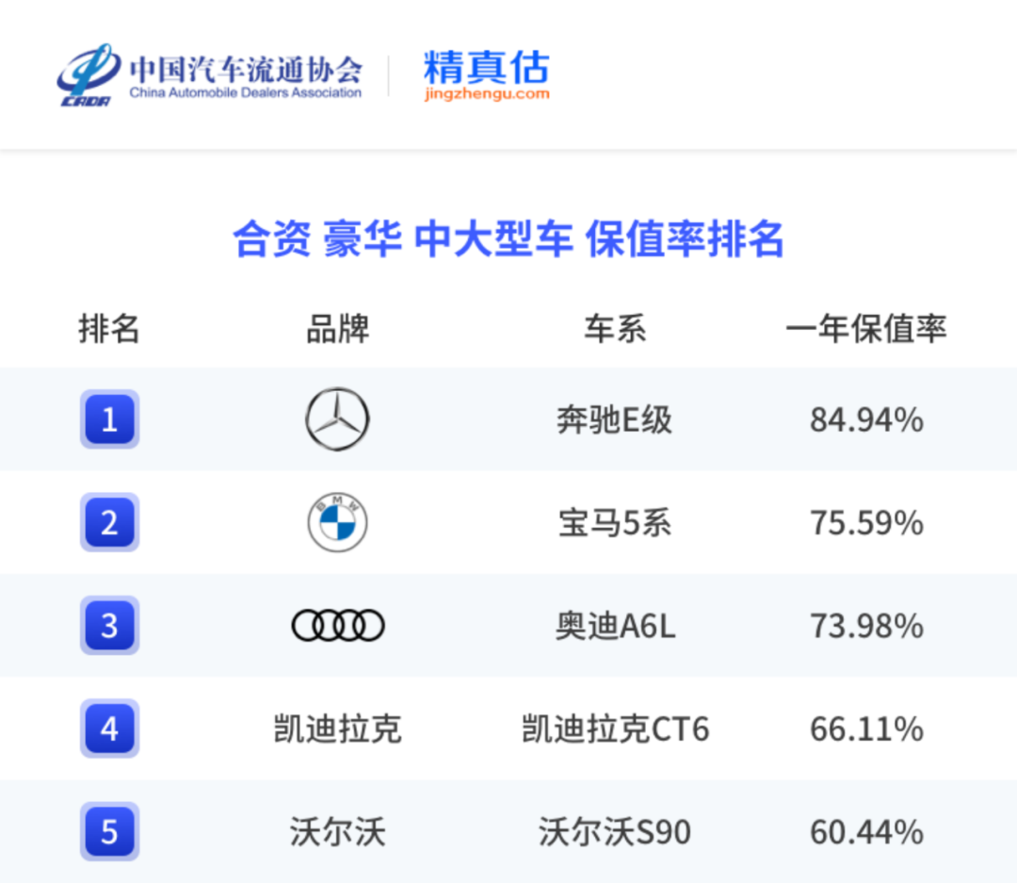Click the 车系 column header

[615, 329]
